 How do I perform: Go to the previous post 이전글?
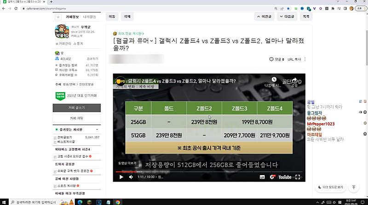click(264, 17)
